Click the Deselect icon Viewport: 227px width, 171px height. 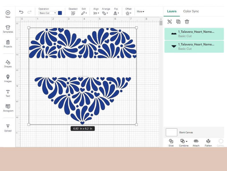(73, 13)
